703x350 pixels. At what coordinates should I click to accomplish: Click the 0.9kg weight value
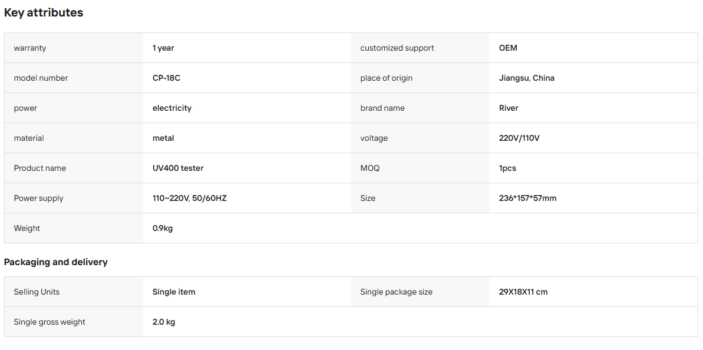[162, 228]
